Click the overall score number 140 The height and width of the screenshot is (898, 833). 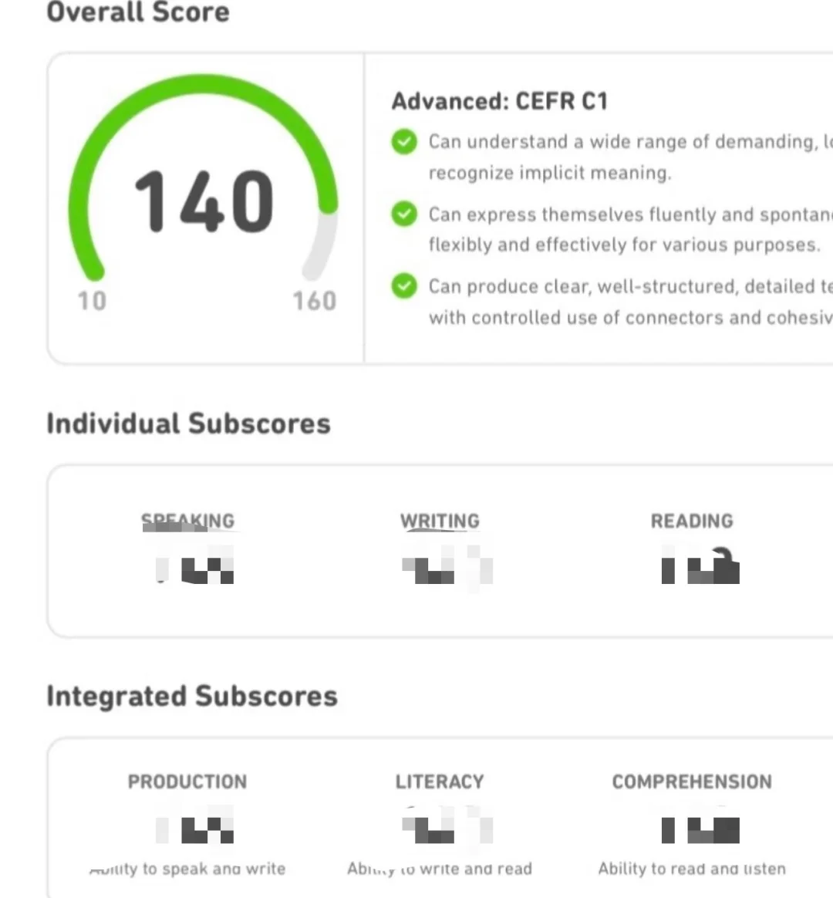click(204, 201)
